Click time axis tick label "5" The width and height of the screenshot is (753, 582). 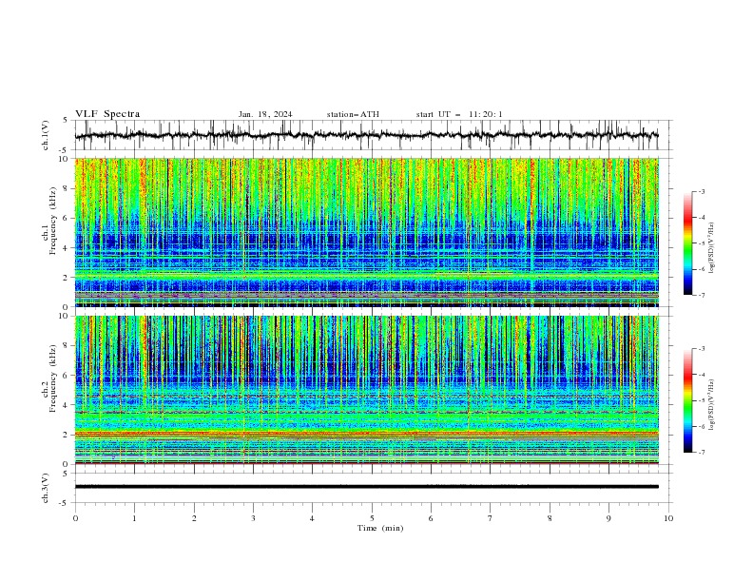click(372, 518)
